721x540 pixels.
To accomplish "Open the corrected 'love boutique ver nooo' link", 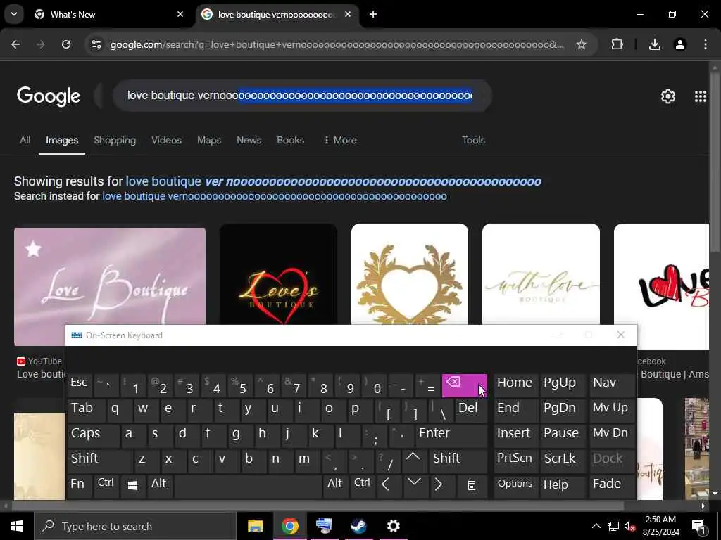I will [333, 181].
